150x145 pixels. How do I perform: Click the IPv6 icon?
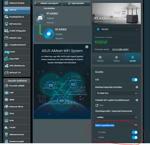(x=6, y=113)
